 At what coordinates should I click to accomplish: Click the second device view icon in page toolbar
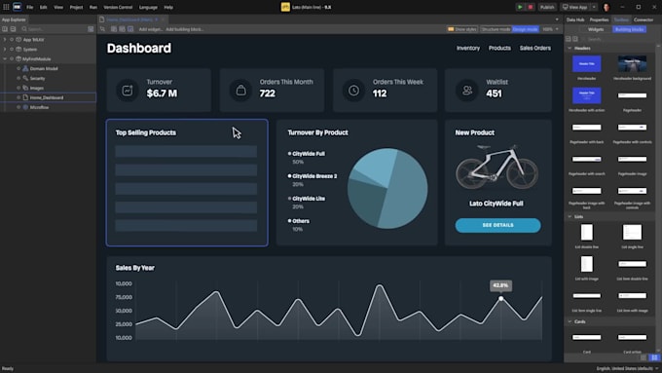coord(122,29)
